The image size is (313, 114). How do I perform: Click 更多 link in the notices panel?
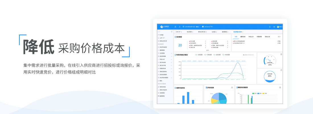click(279, 37)
